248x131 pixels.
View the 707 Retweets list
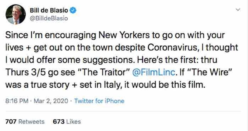25,122
